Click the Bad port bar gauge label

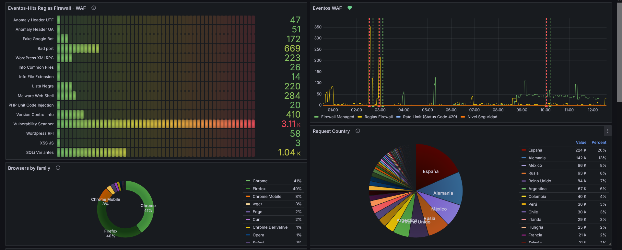click(46, 49)
